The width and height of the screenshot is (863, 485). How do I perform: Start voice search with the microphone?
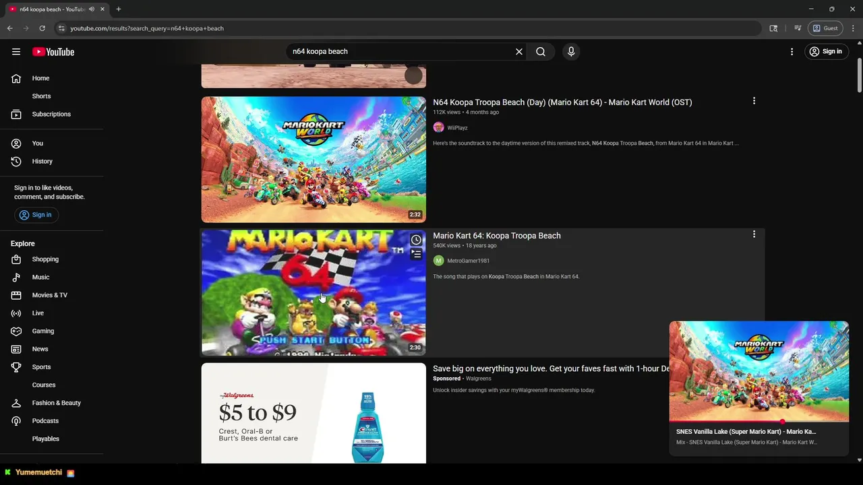571,52
